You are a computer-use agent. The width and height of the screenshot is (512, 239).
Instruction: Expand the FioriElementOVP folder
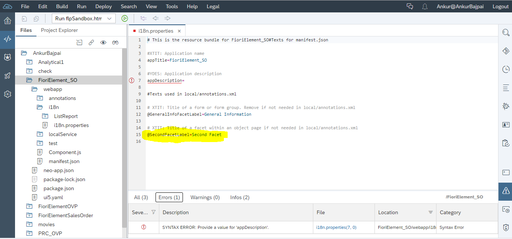click(x=29, y=206)
